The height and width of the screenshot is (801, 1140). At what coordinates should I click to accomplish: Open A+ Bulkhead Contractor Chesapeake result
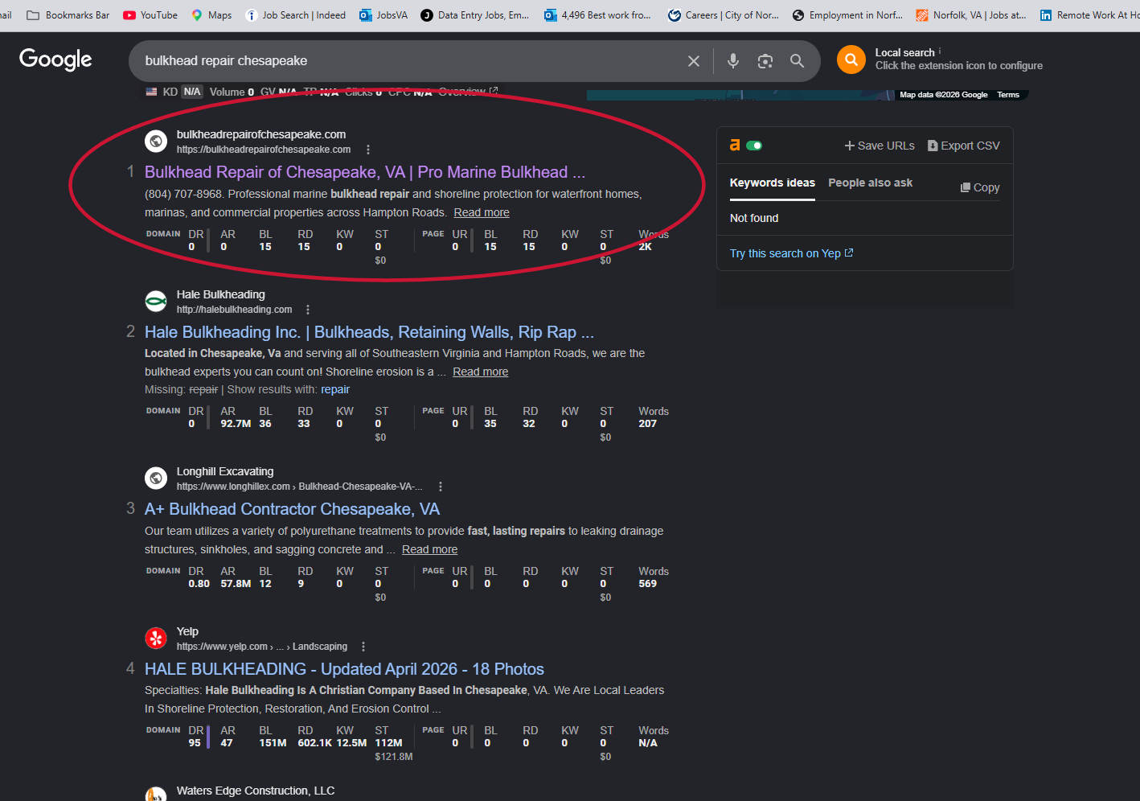pos(292,509)
